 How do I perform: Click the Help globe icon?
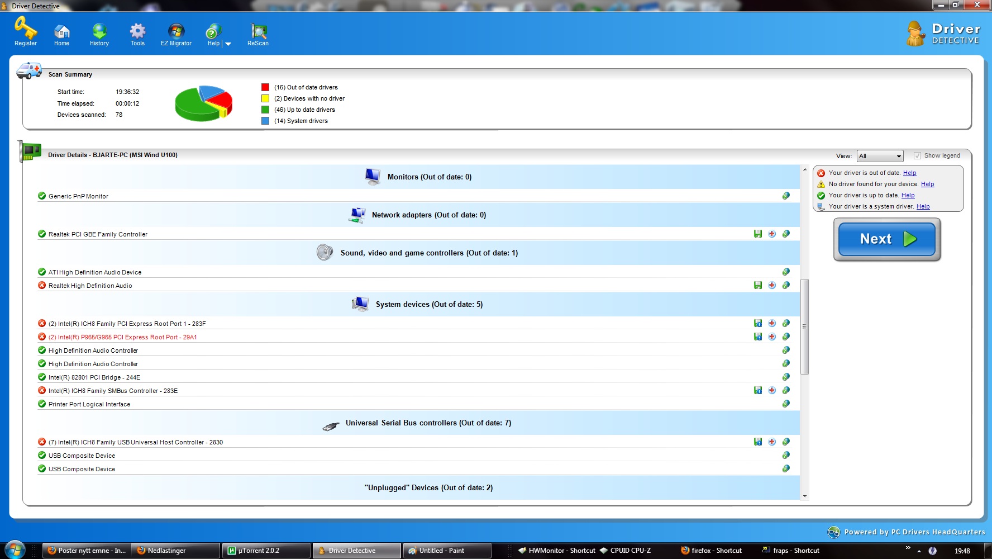(213, 31)
